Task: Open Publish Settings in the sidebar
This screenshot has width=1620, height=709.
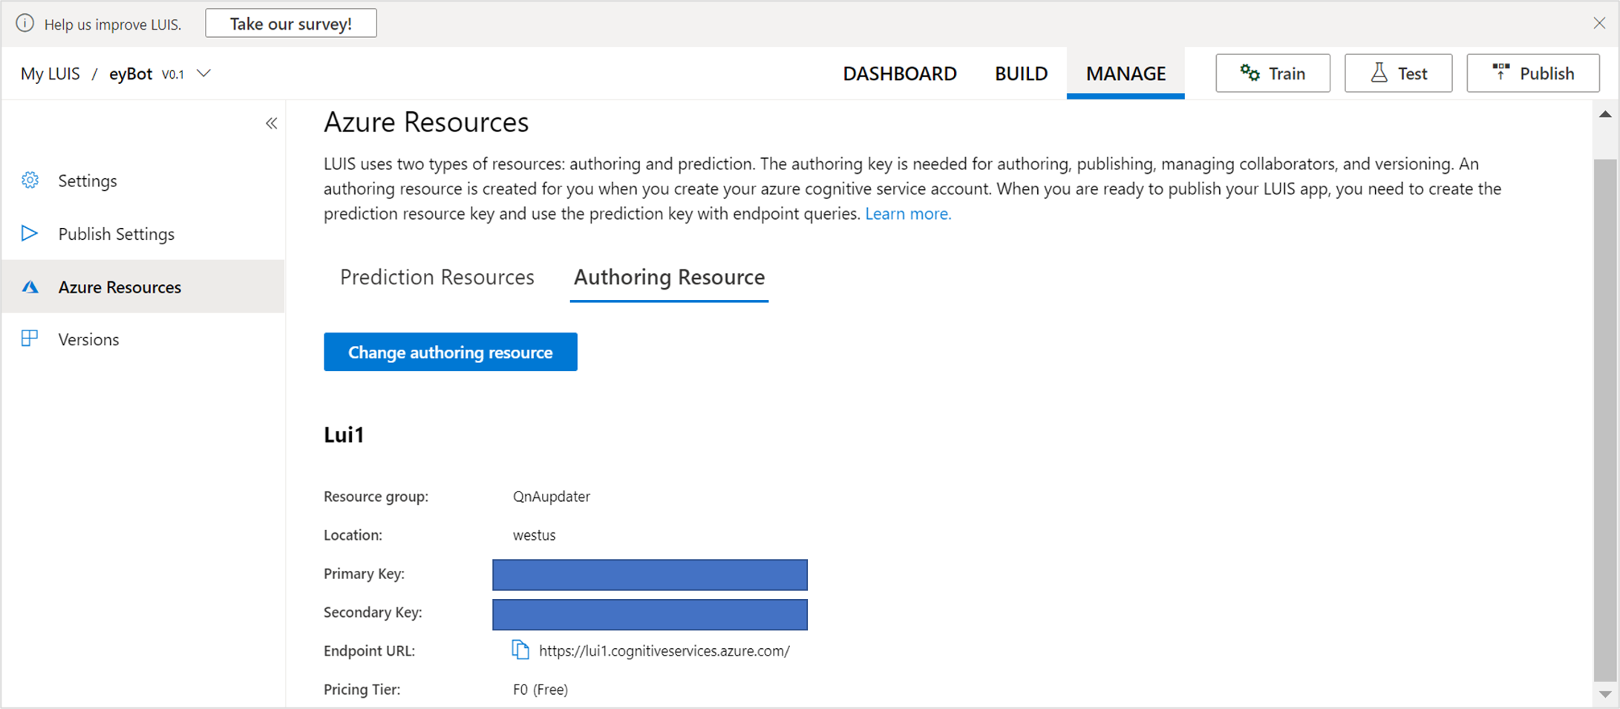Action: click(x=143, y=234)
